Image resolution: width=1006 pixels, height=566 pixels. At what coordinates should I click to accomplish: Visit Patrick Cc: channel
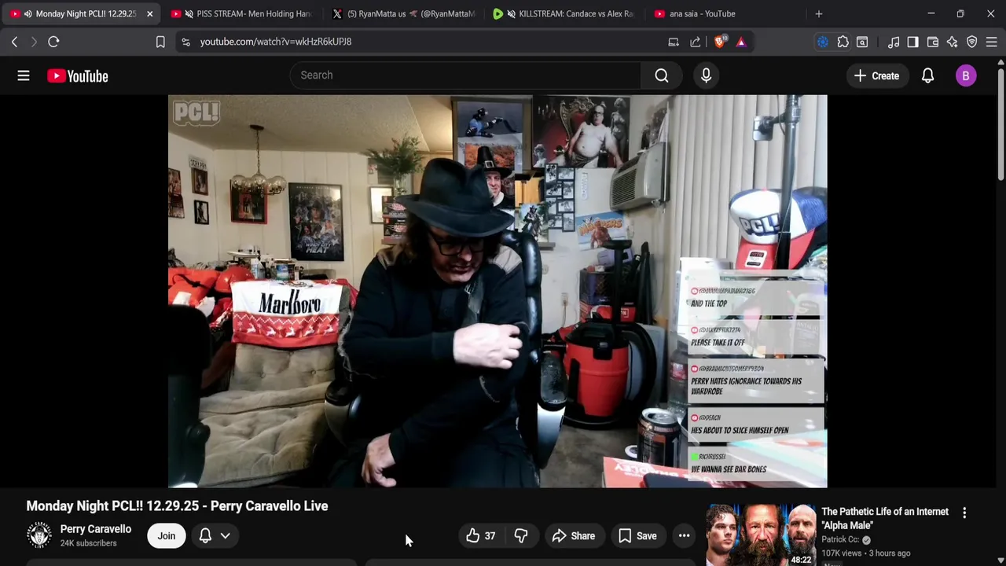(x=840, y=539)
